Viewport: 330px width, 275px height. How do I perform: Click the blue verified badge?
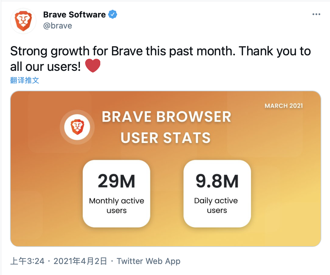(113, 14)
